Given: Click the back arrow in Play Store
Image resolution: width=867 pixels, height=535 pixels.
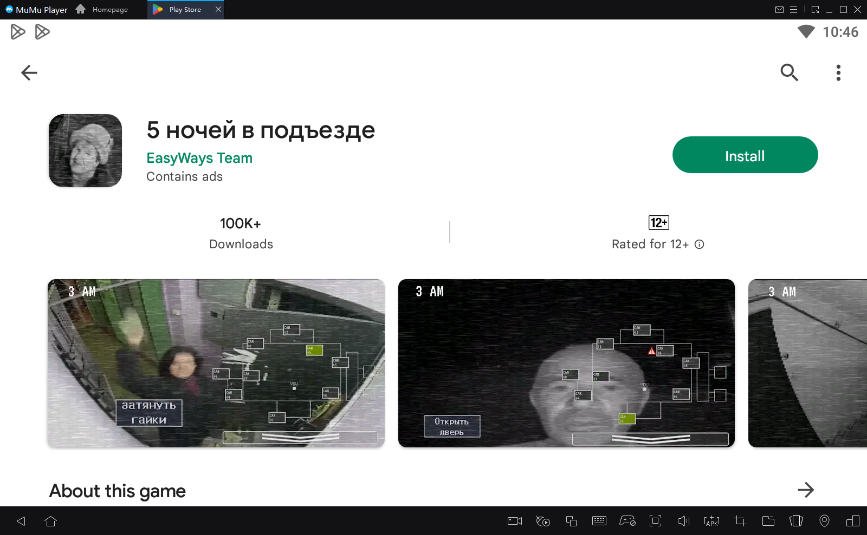Looking at the screenshot, I should point(29,72).
